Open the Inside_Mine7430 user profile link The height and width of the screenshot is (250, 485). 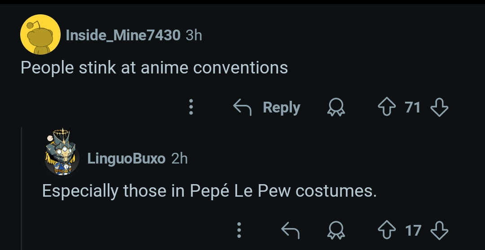click(123, 35)
